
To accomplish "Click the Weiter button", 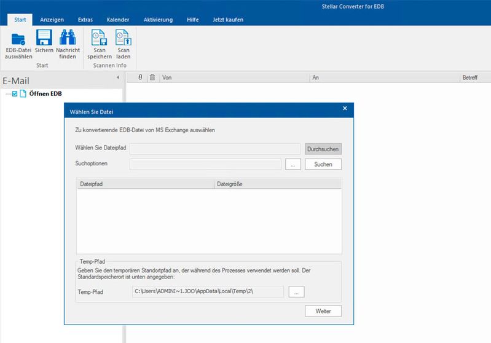I will 323,311.
